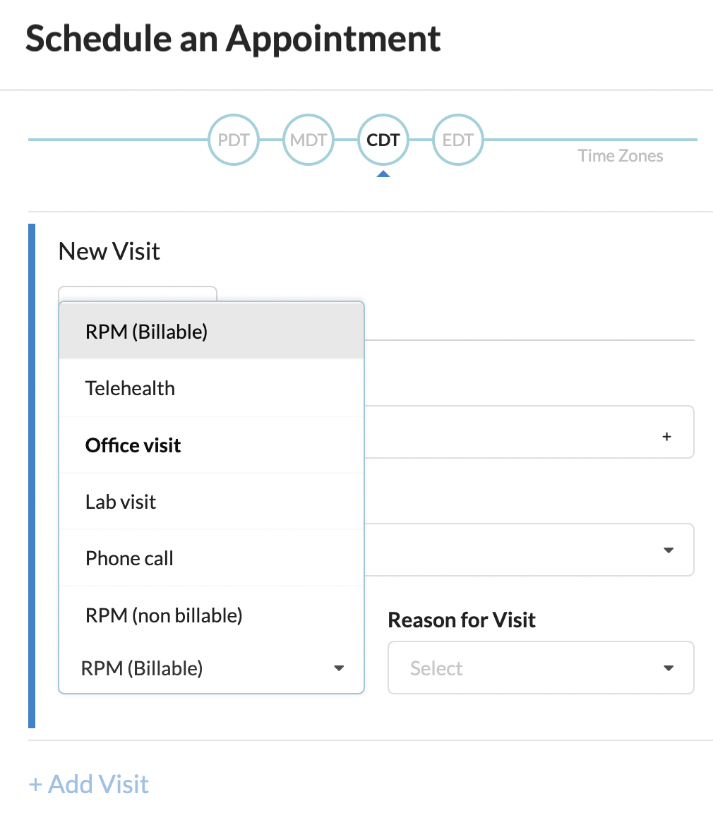Image resolution: width=713 pixels, height=820 pixels.
Task: Click the caret in the Reason for Visit selector
Action: 668,667
